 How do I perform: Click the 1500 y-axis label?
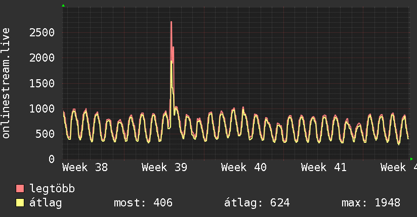[x=42, y=83]
